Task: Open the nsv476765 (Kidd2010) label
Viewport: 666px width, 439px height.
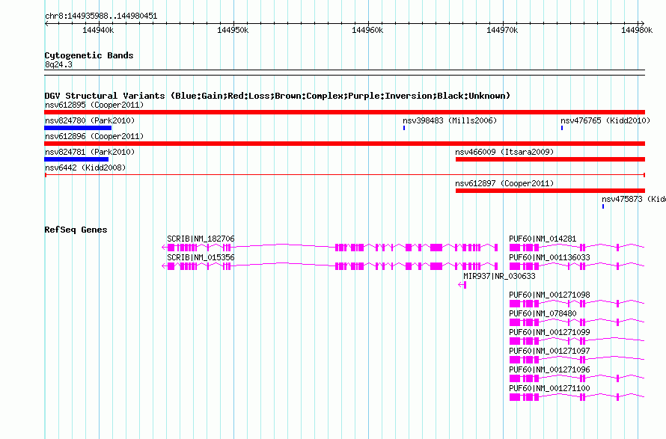Action: (x=605, y=120)
